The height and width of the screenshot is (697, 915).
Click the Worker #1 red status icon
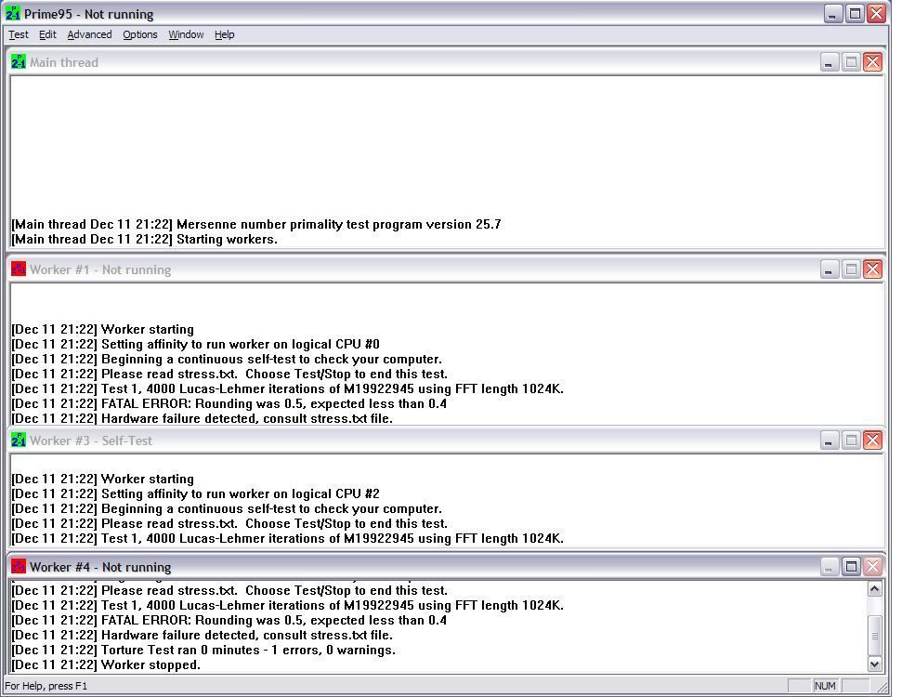point(18,269)
